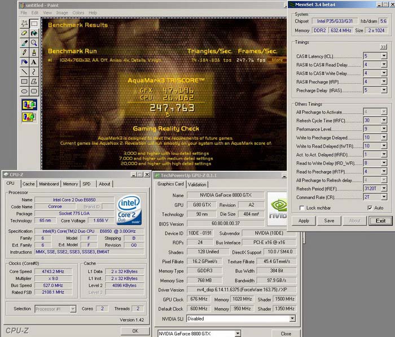
Task: Open the CAS# Latency (tCL) dropdown
Action: 384,56
